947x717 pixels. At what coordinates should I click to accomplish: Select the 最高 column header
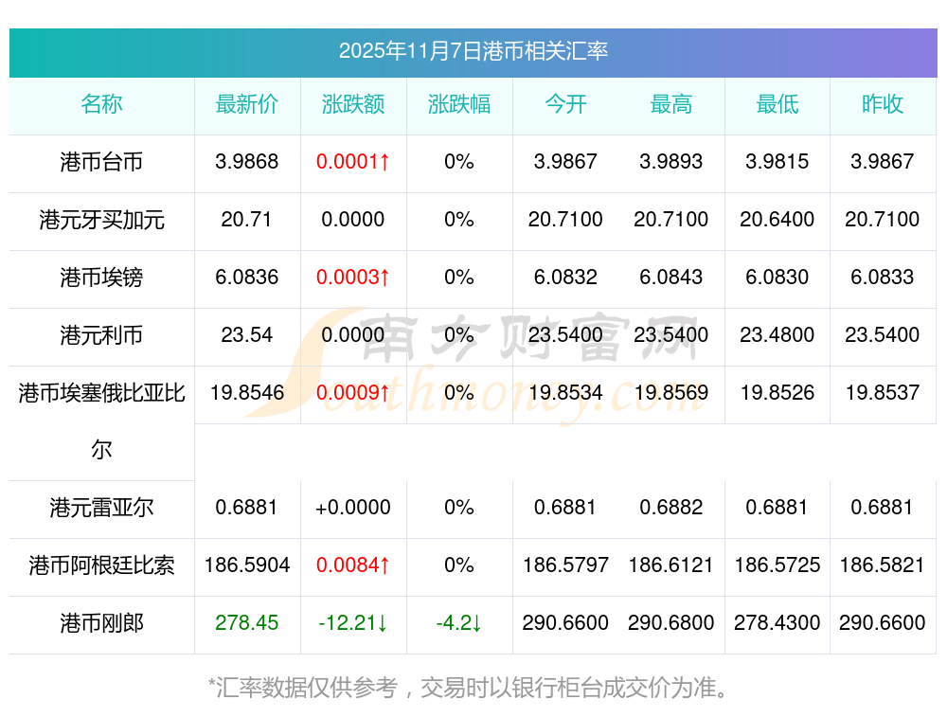click(671, 104)
